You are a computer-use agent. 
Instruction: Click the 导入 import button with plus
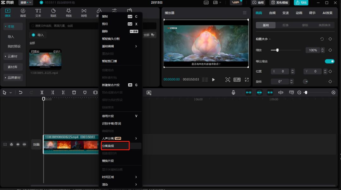[38, 35]
